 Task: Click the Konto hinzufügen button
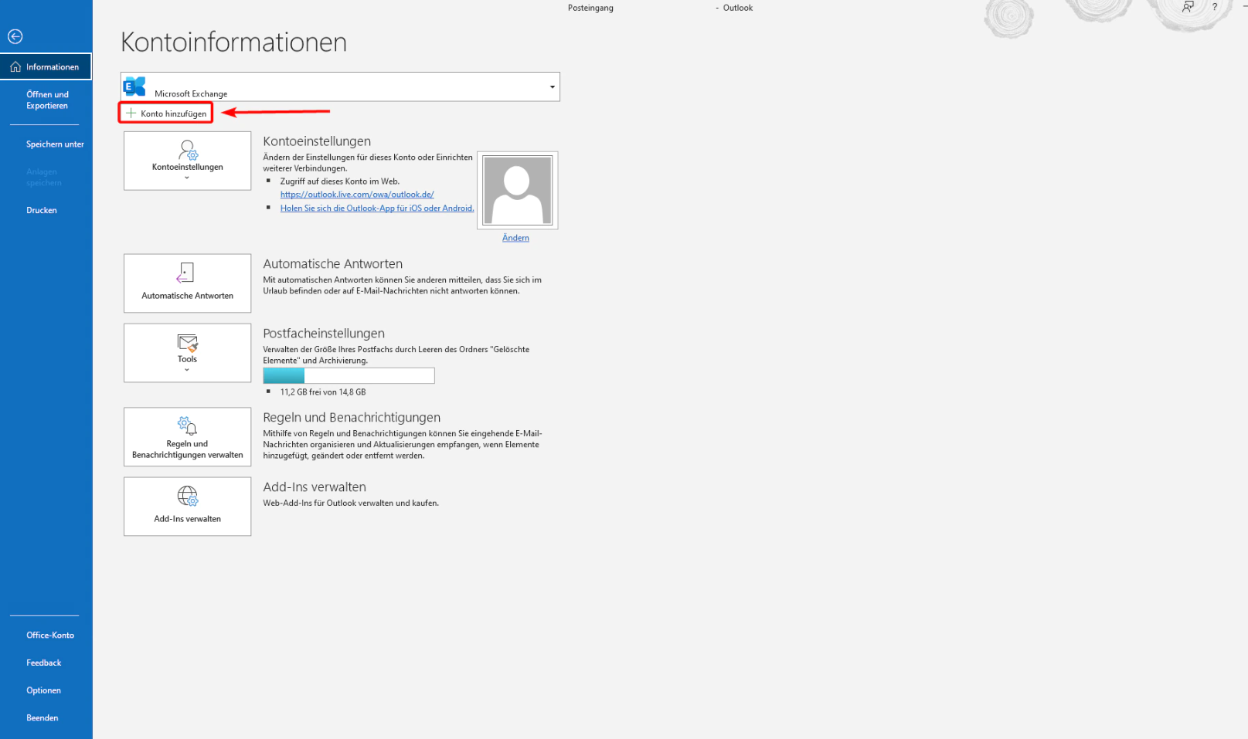pyautogui.click(x=166, y=114)
